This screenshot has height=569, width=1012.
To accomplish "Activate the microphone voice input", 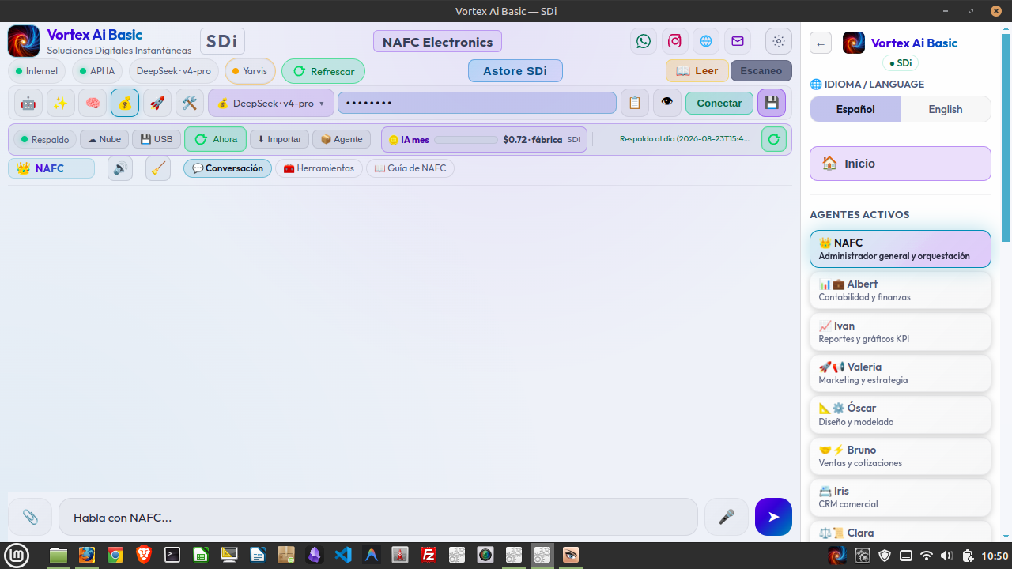I will pyautogui.click(x=727, y=517).
